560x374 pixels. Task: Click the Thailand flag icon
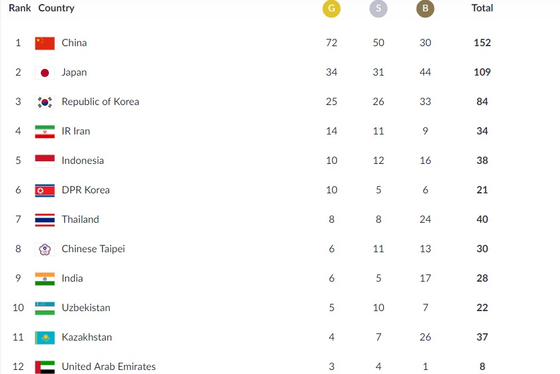click(45, 219)
